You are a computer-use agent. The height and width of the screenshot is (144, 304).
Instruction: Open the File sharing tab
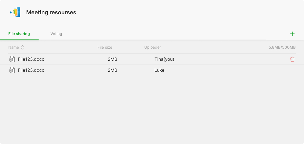(x=19, y=34)
